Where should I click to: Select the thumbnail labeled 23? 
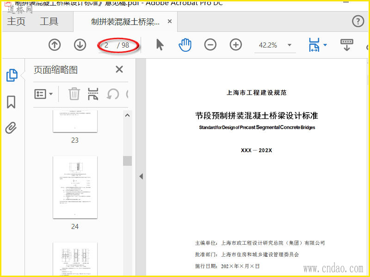75,121
